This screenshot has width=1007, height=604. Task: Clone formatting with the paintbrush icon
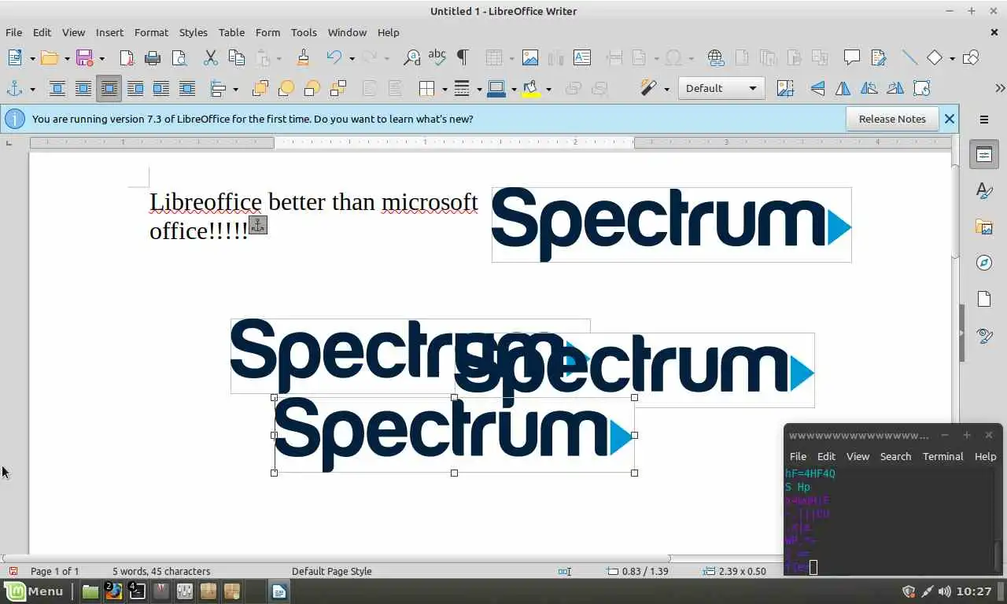303,57
